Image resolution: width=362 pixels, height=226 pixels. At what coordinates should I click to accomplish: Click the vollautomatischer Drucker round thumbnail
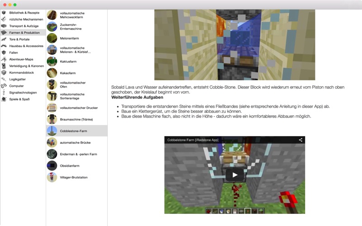tap(52, 108)
